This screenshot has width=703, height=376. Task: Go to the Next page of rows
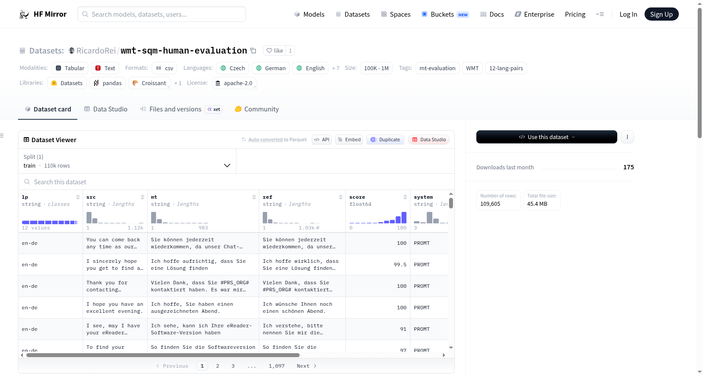307,366
